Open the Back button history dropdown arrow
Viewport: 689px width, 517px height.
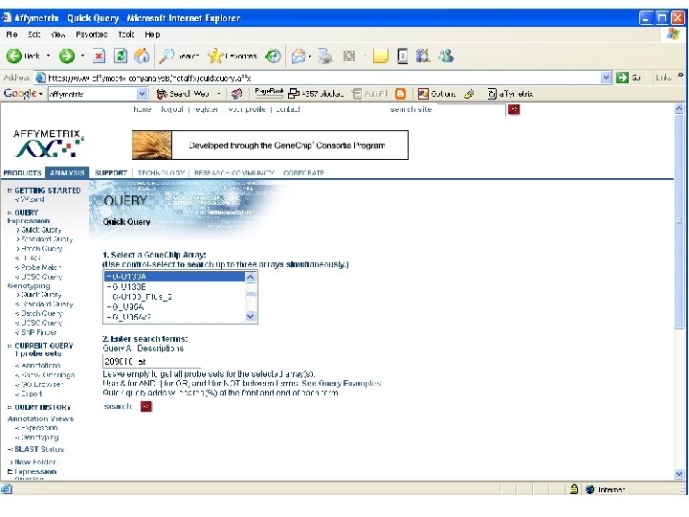point(49,56)
